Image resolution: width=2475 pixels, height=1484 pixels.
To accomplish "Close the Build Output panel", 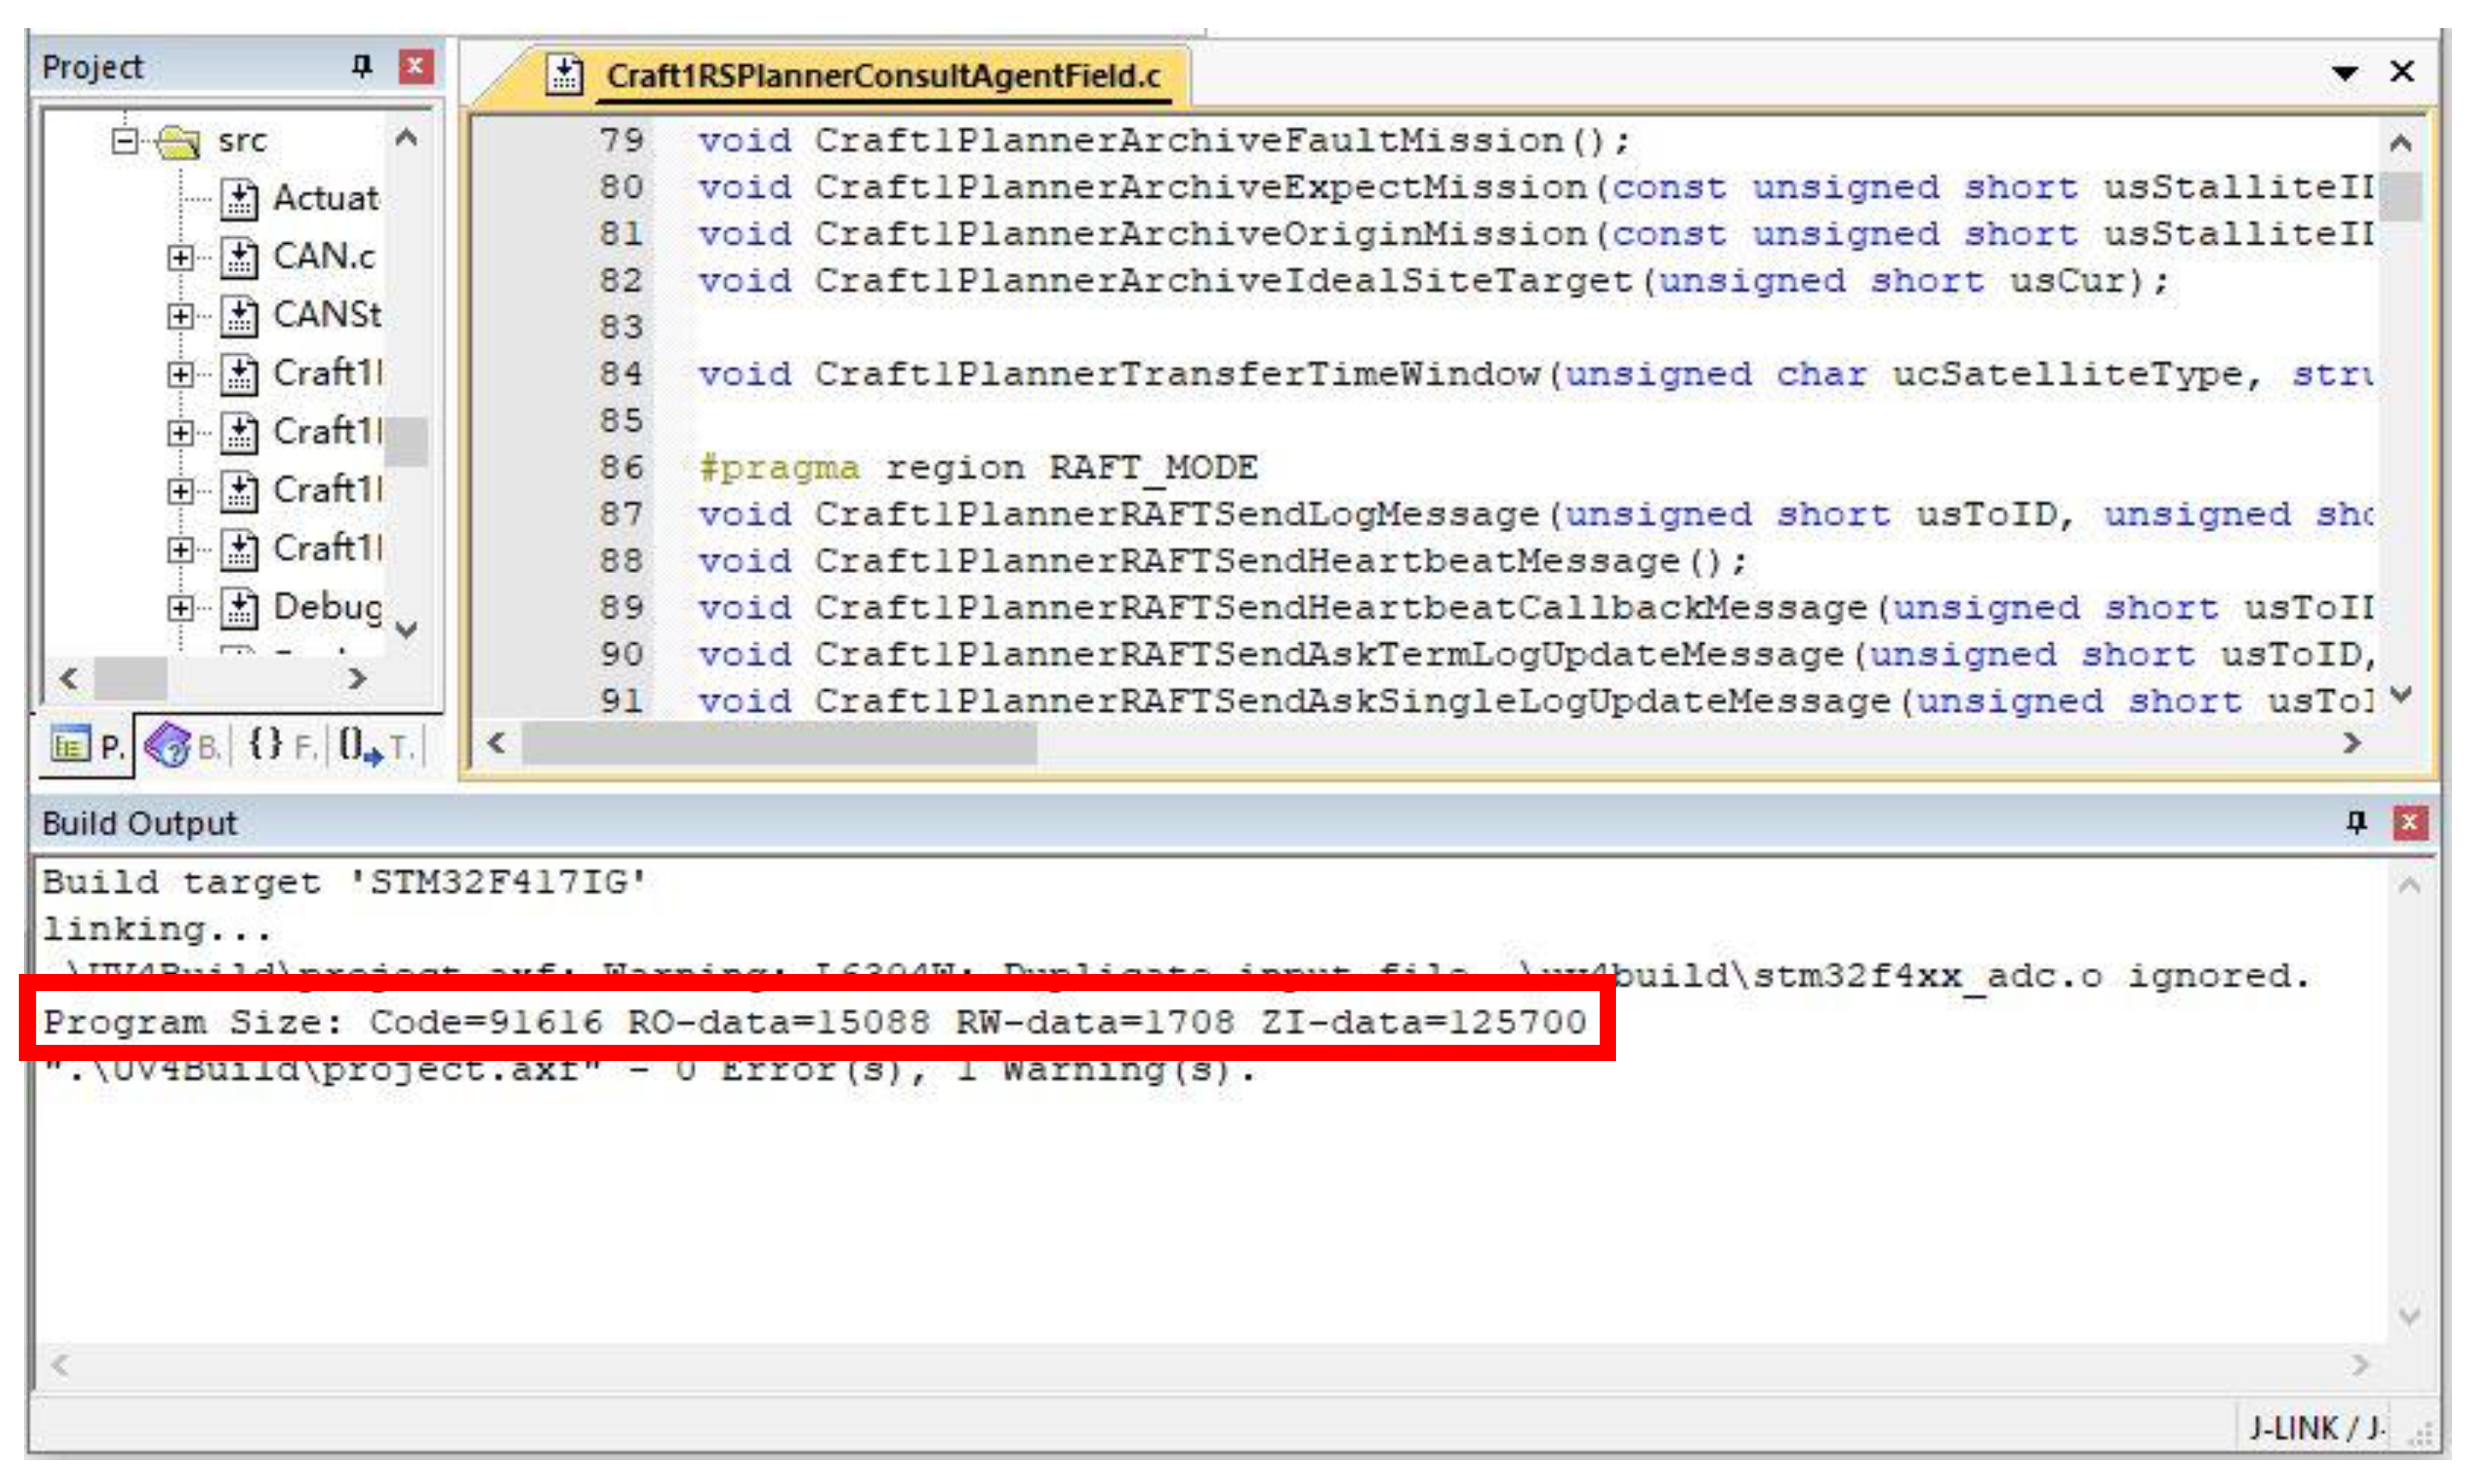I will coord(2409,822).
